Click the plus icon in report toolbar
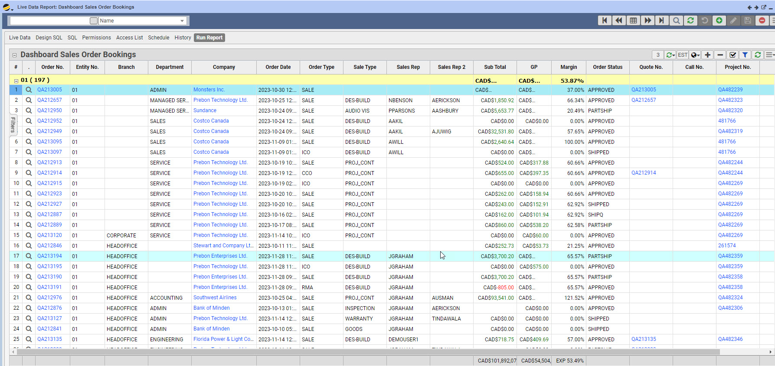The width and height of the screenshot is (775, 366). pyautogui.click(x=707, y=55)
